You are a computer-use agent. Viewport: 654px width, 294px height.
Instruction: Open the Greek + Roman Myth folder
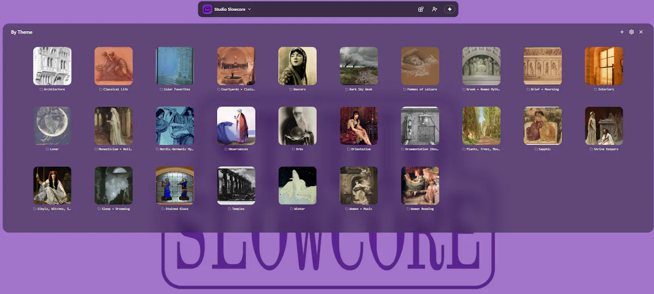pos(481,65)
